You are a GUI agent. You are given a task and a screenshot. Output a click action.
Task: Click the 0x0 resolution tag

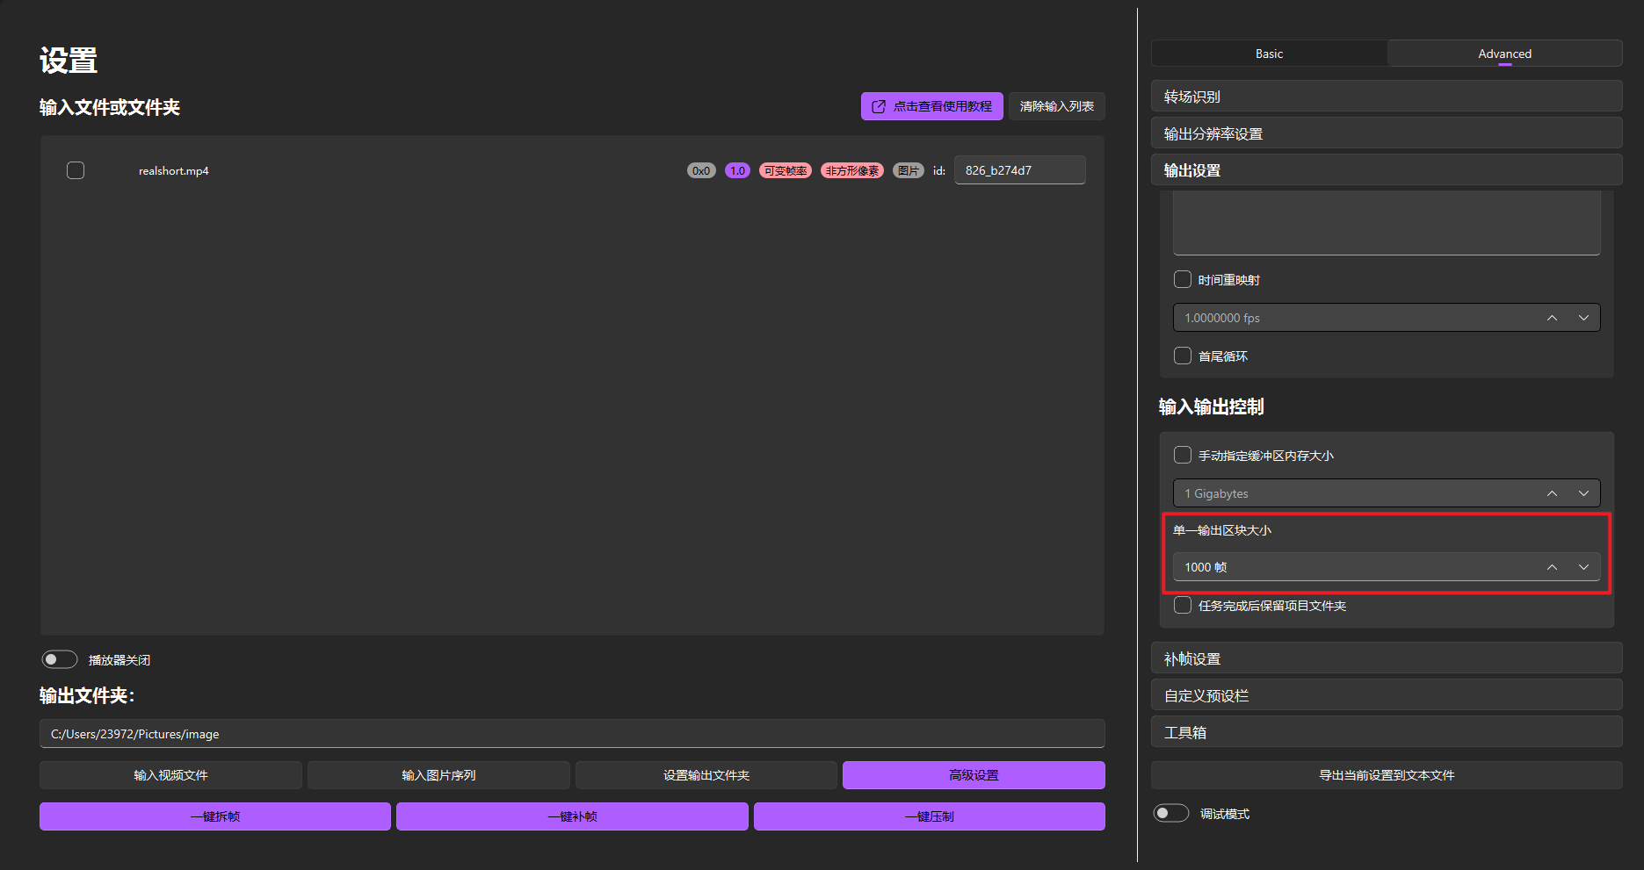pyautogui.click(x=701, y=170)
